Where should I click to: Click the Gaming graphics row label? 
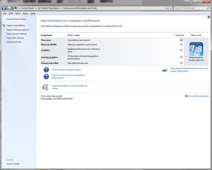point(50,57)
